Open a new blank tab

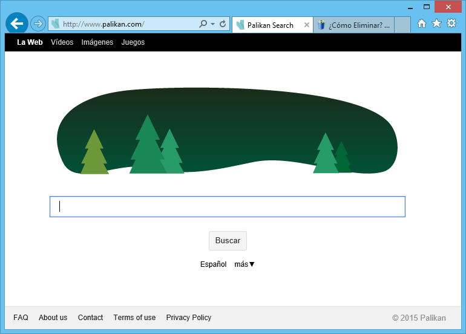pyautogui.click(x=402, y=25)
